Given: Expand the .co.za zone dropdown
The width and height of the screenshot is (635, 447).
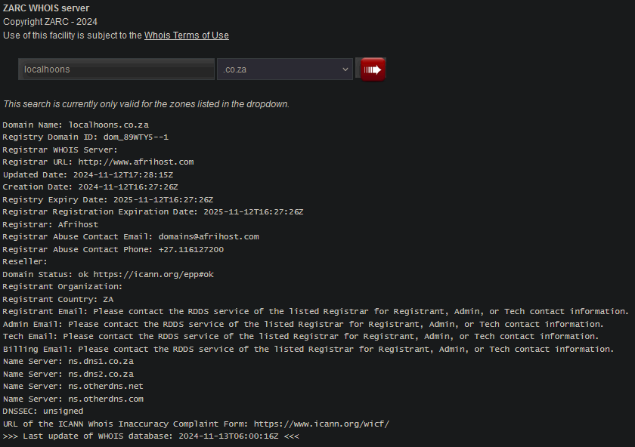Looking at the screenshot, I should click(284, 69).
